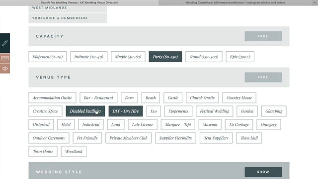Deselect DIY - Dry Hire venue filter

(126, 111)
